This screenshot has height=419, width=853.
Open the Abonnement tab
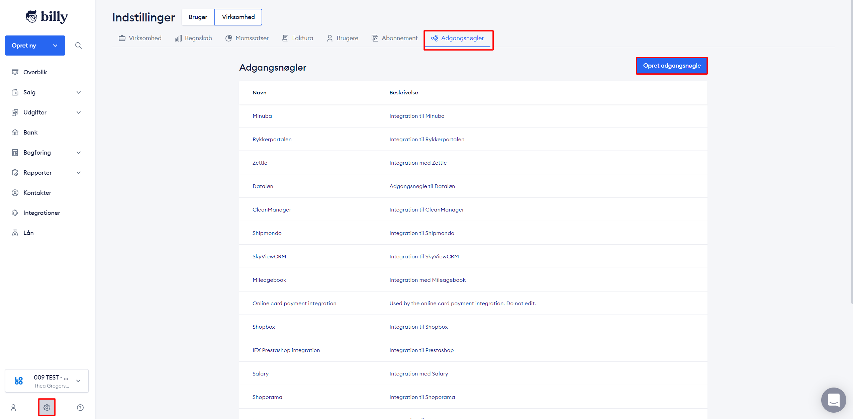(395, 38)
